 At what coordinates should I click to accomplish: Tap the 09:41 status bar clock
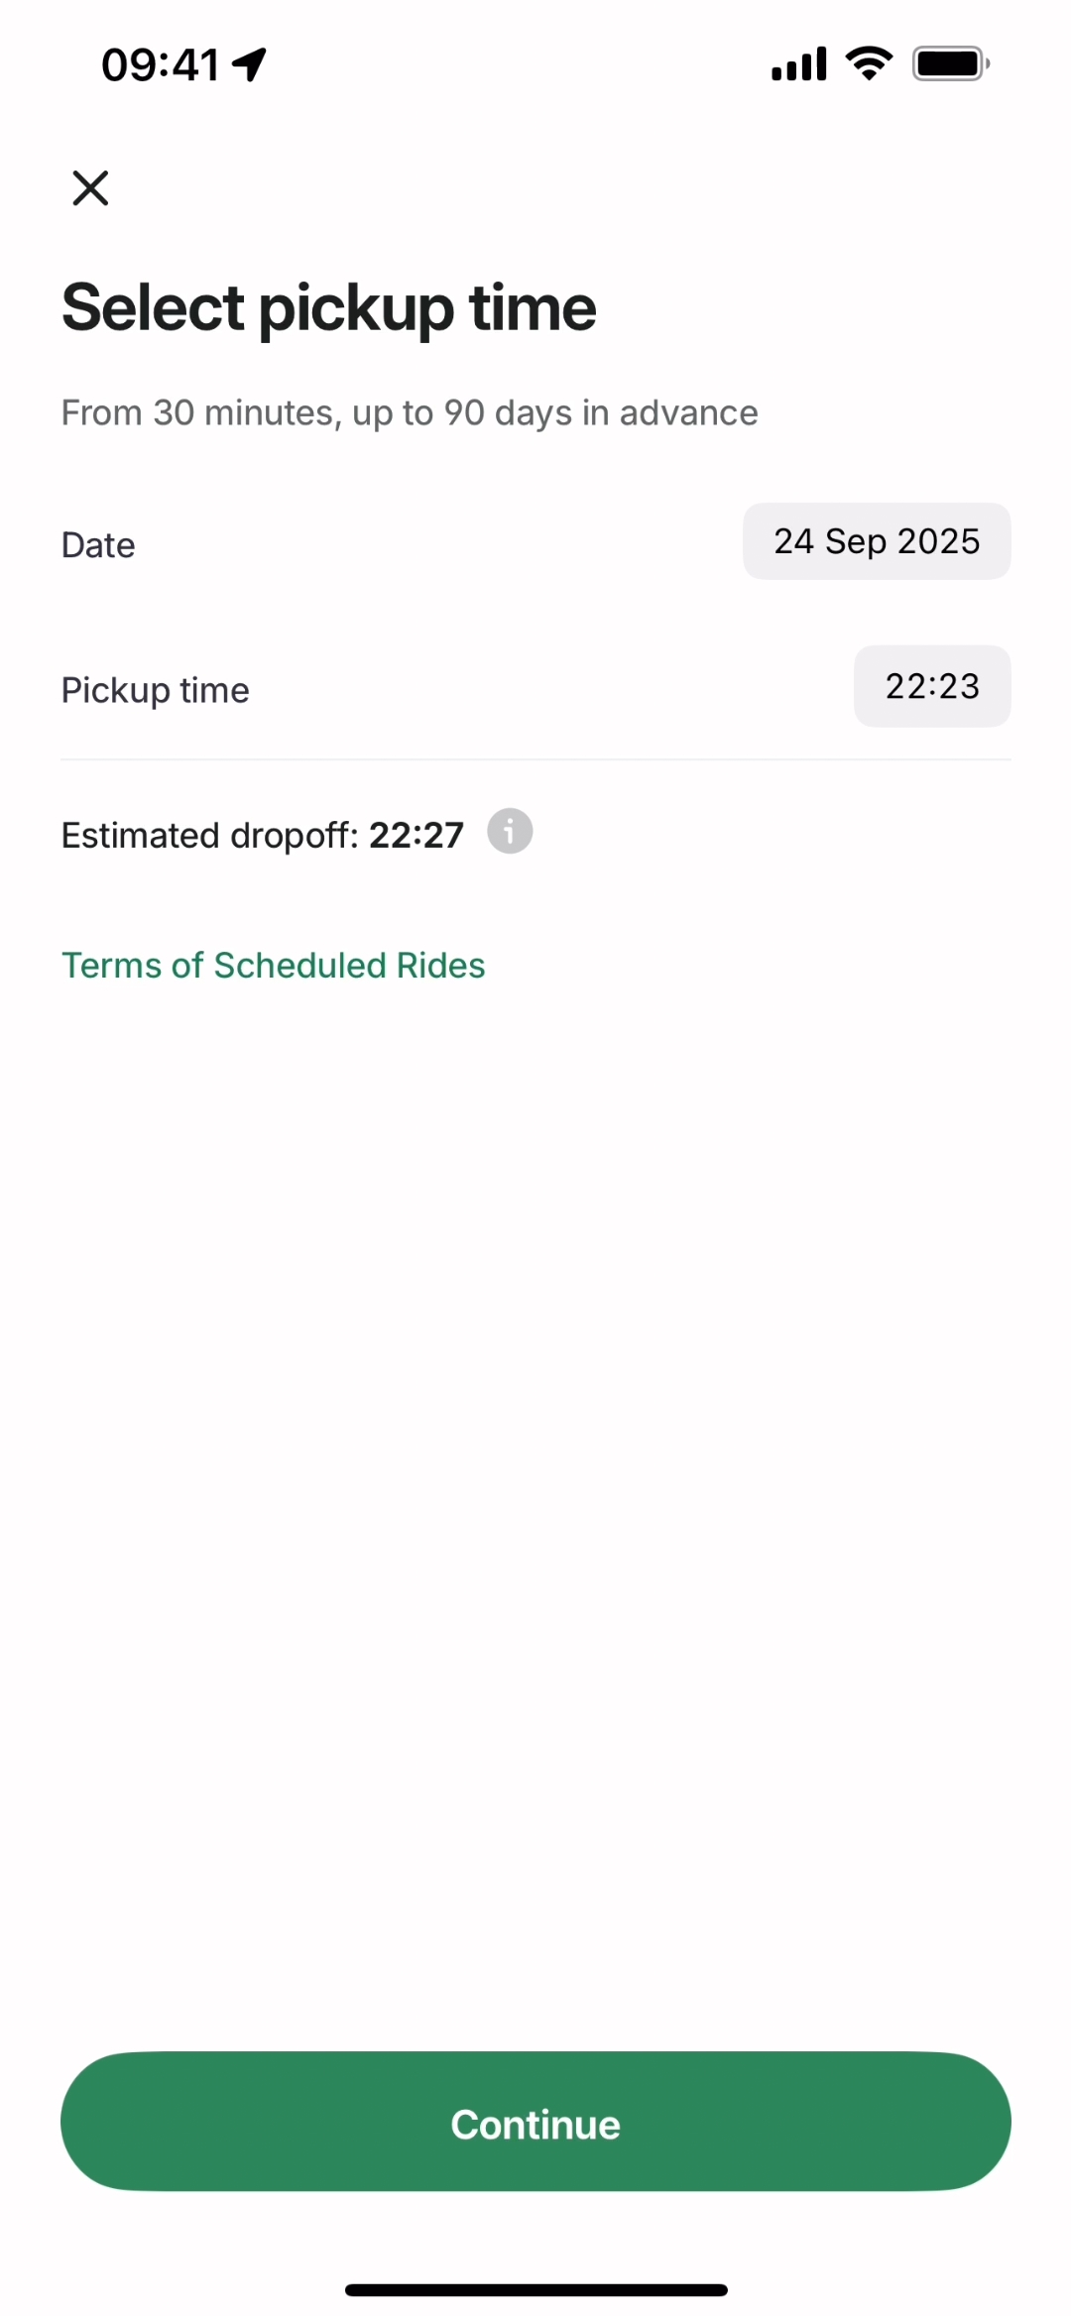160,65
